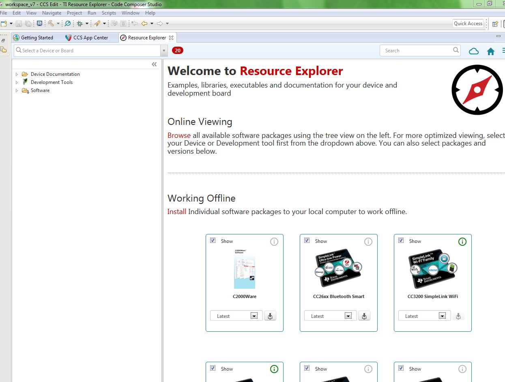505x382 pixels.
Task: Click the Quick Access field
Action: pyautogui.click(x=468, y=24)
